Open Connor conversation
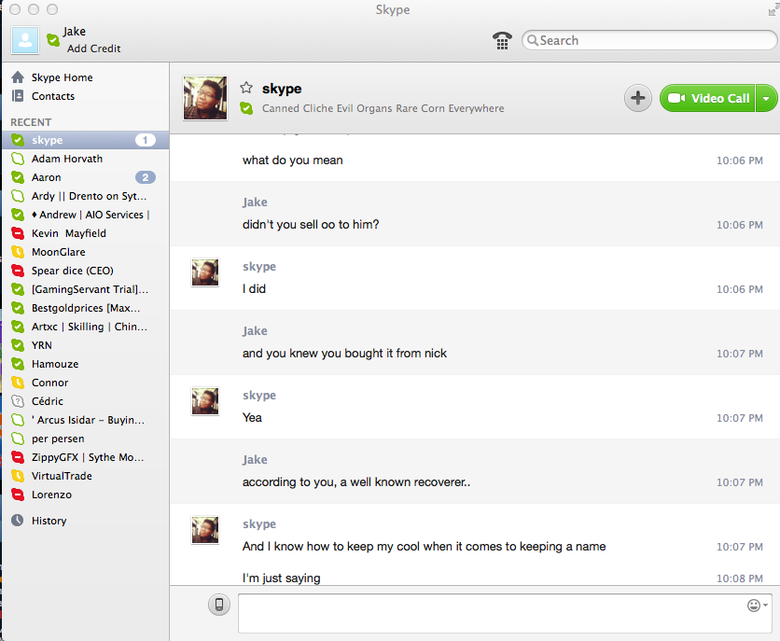Screen dimensions: 780x641 (x=86, y=383)
